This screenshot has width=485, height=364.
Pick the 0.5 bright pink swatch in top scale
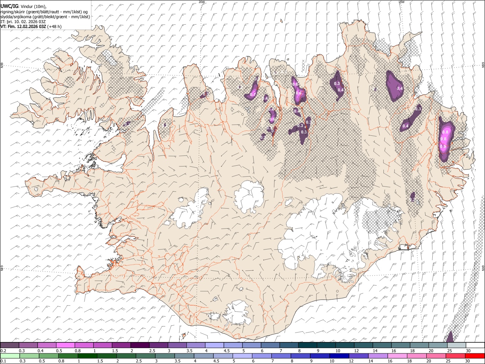point(65,345)
